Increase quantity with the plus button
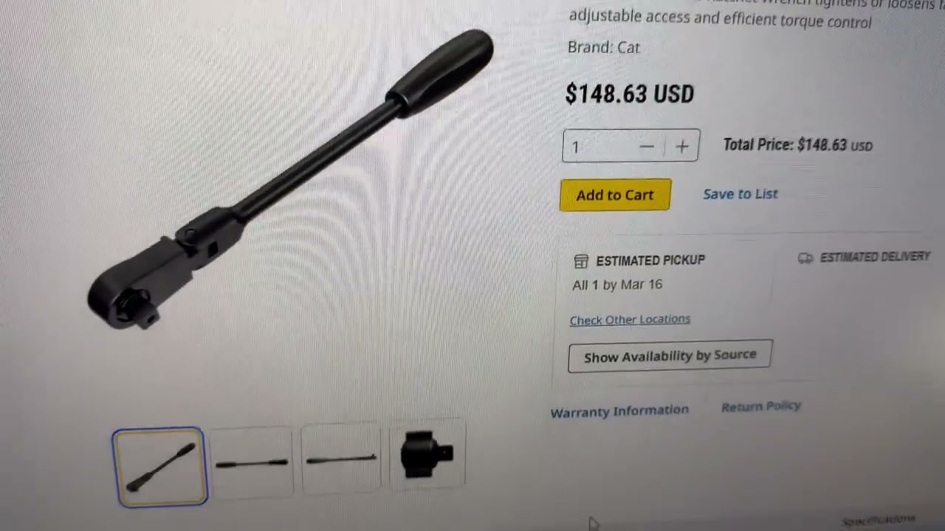Image resolution: width=945 pixels, height=531 pixels. pyautogui.click(x=681, y=147)
